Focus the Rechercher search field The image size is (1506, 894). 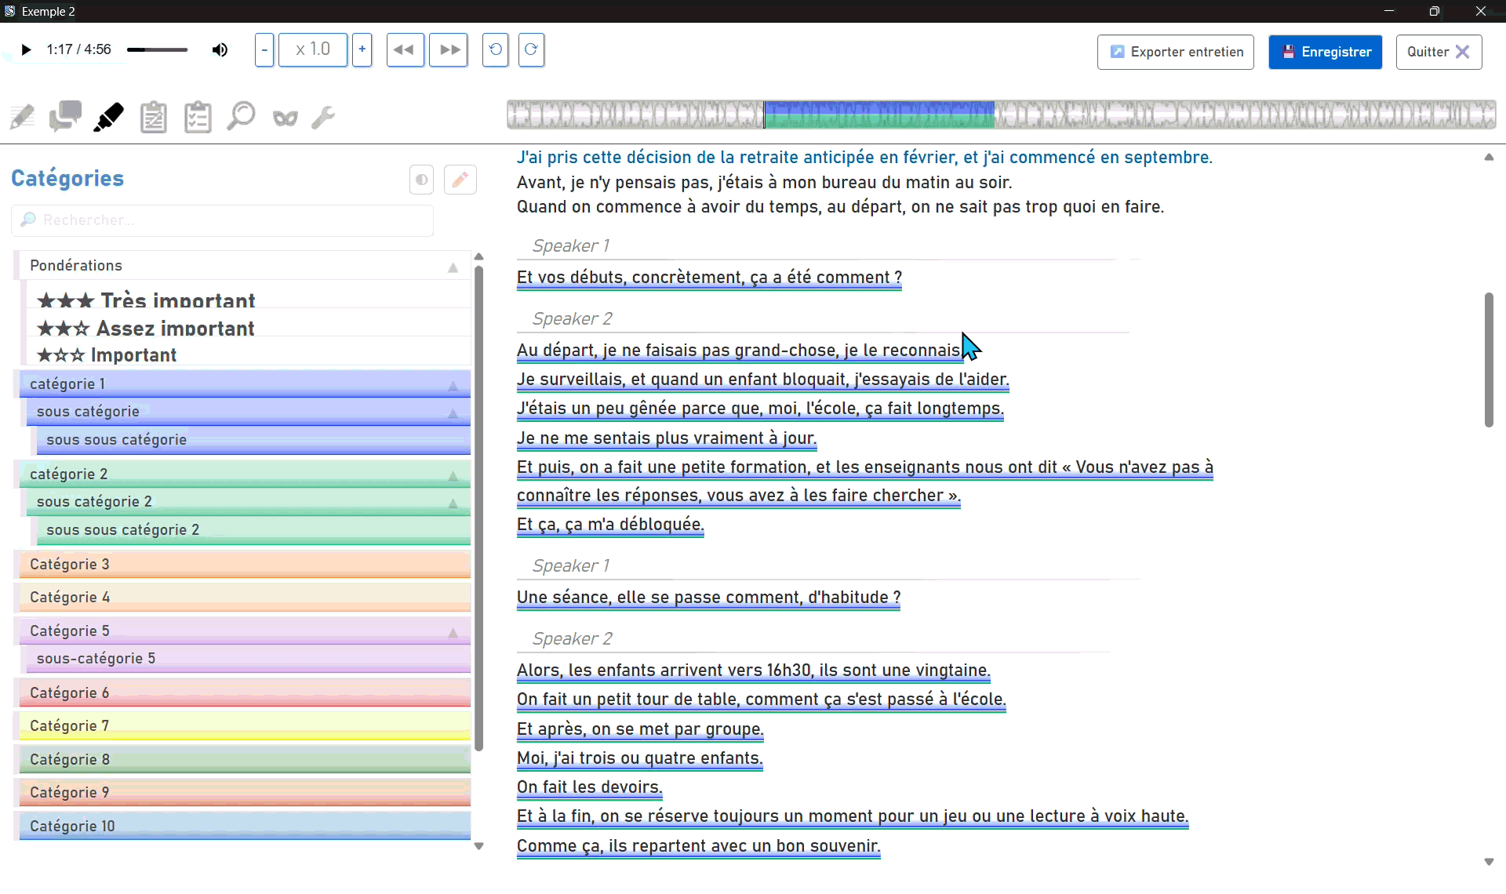click(x=223, y=220)
